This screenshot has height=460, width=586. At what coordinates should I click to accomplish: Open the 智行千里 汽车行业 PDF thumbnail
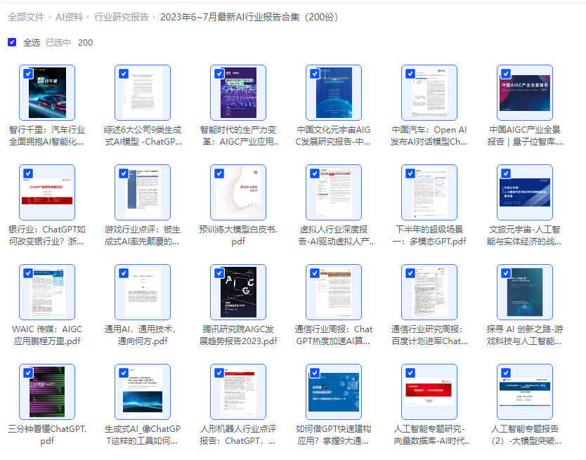click(x=47, y=93)
